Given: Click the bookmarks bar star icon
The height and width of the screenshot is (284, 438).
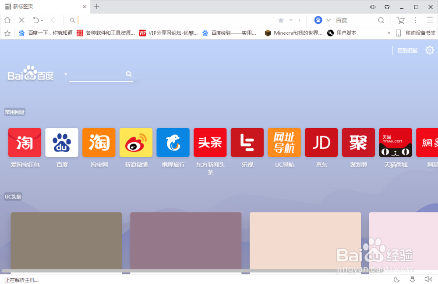Looking at the screenshot, I should (7, 33).
